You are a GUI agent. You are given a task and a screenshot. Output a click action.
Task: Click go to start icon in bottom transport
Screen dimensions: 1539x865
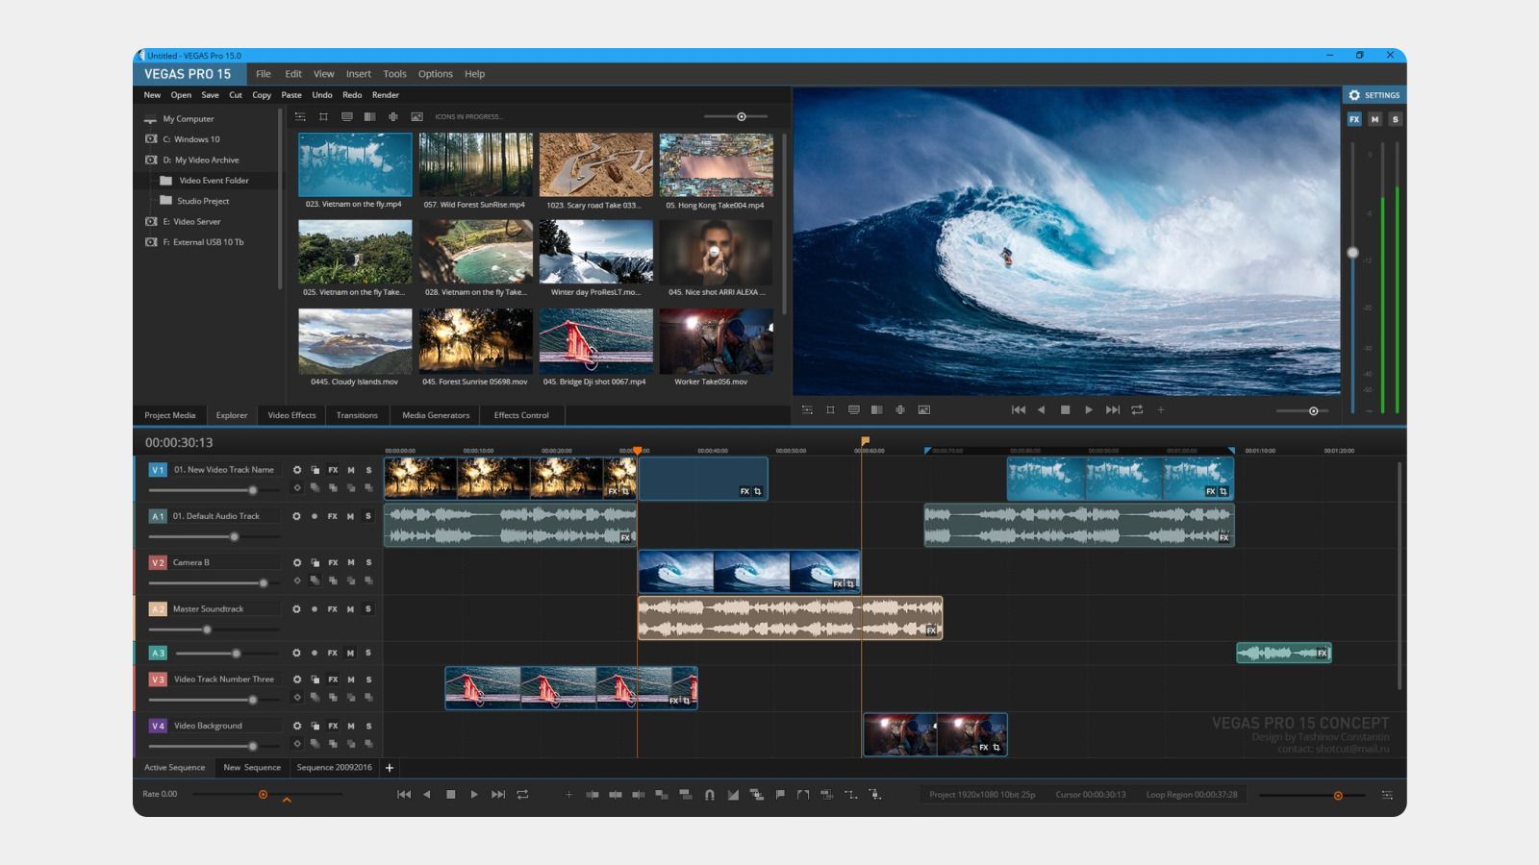coord(404,795)
